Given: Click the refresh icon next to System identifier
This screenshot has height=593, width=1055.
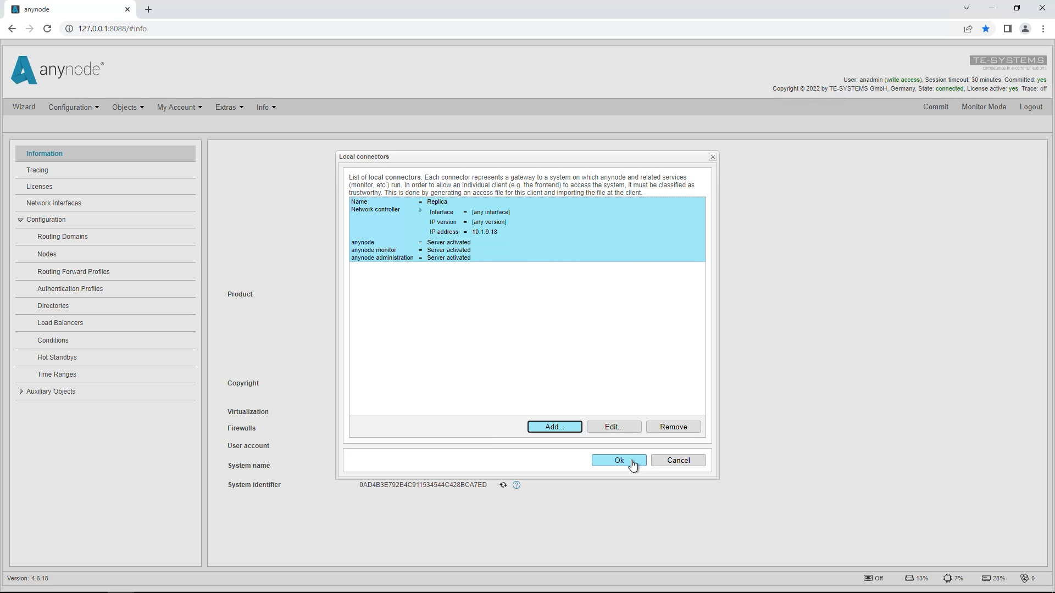Looking at the screenshot, I should [503, 485].
